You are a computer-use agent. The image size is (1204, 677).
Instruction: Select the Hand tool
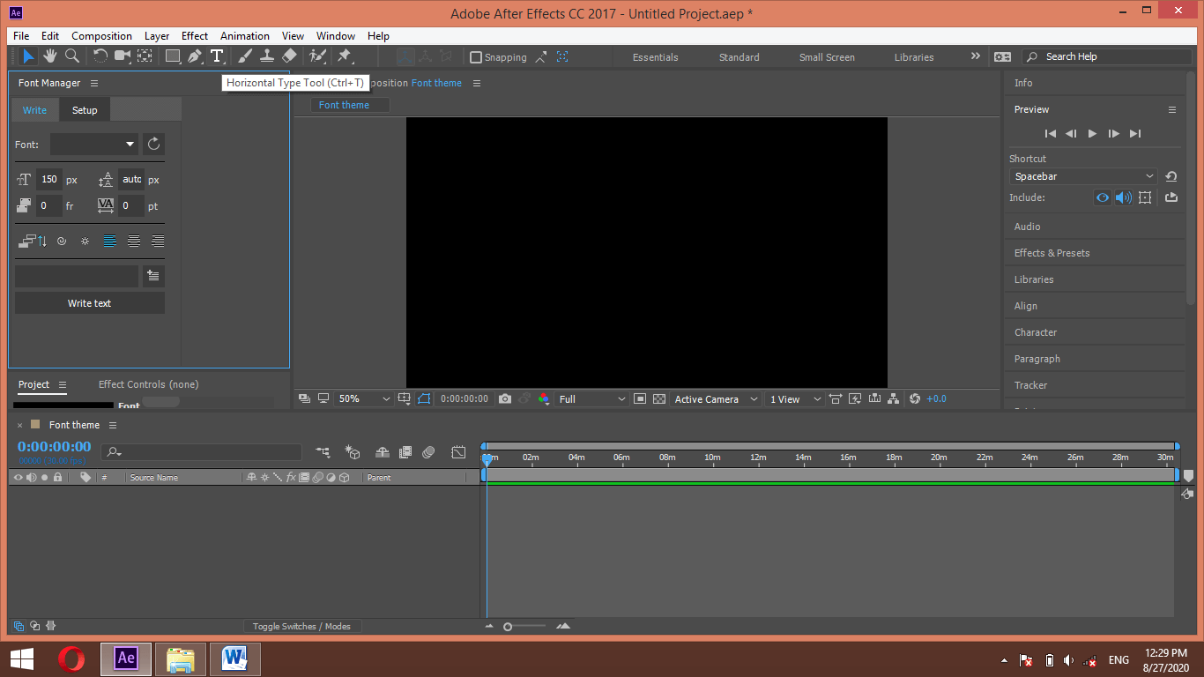pyautogui.click(x=50, y=56)
